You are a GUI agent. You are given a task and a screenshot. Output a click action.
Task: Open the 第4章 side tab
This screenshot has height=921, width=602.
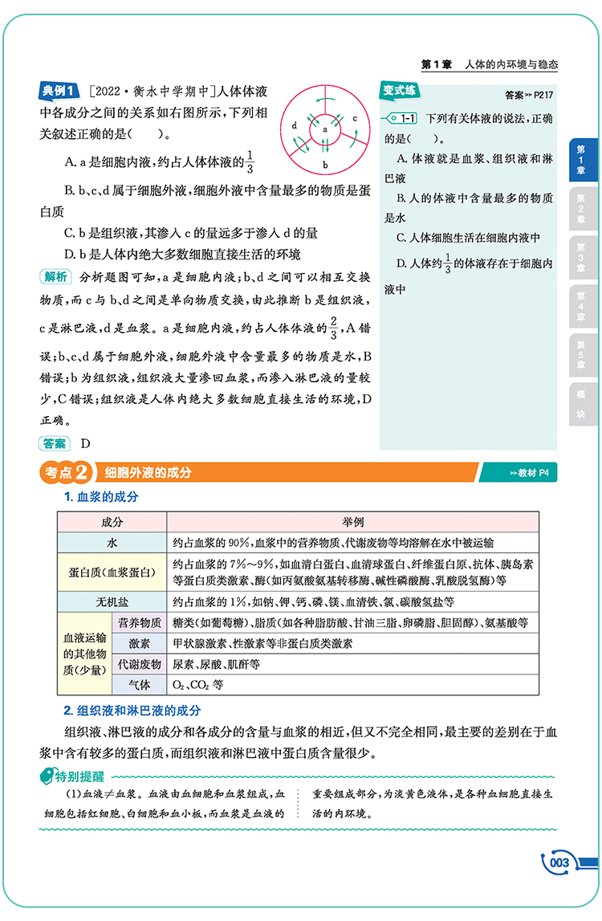click(581, 307)
